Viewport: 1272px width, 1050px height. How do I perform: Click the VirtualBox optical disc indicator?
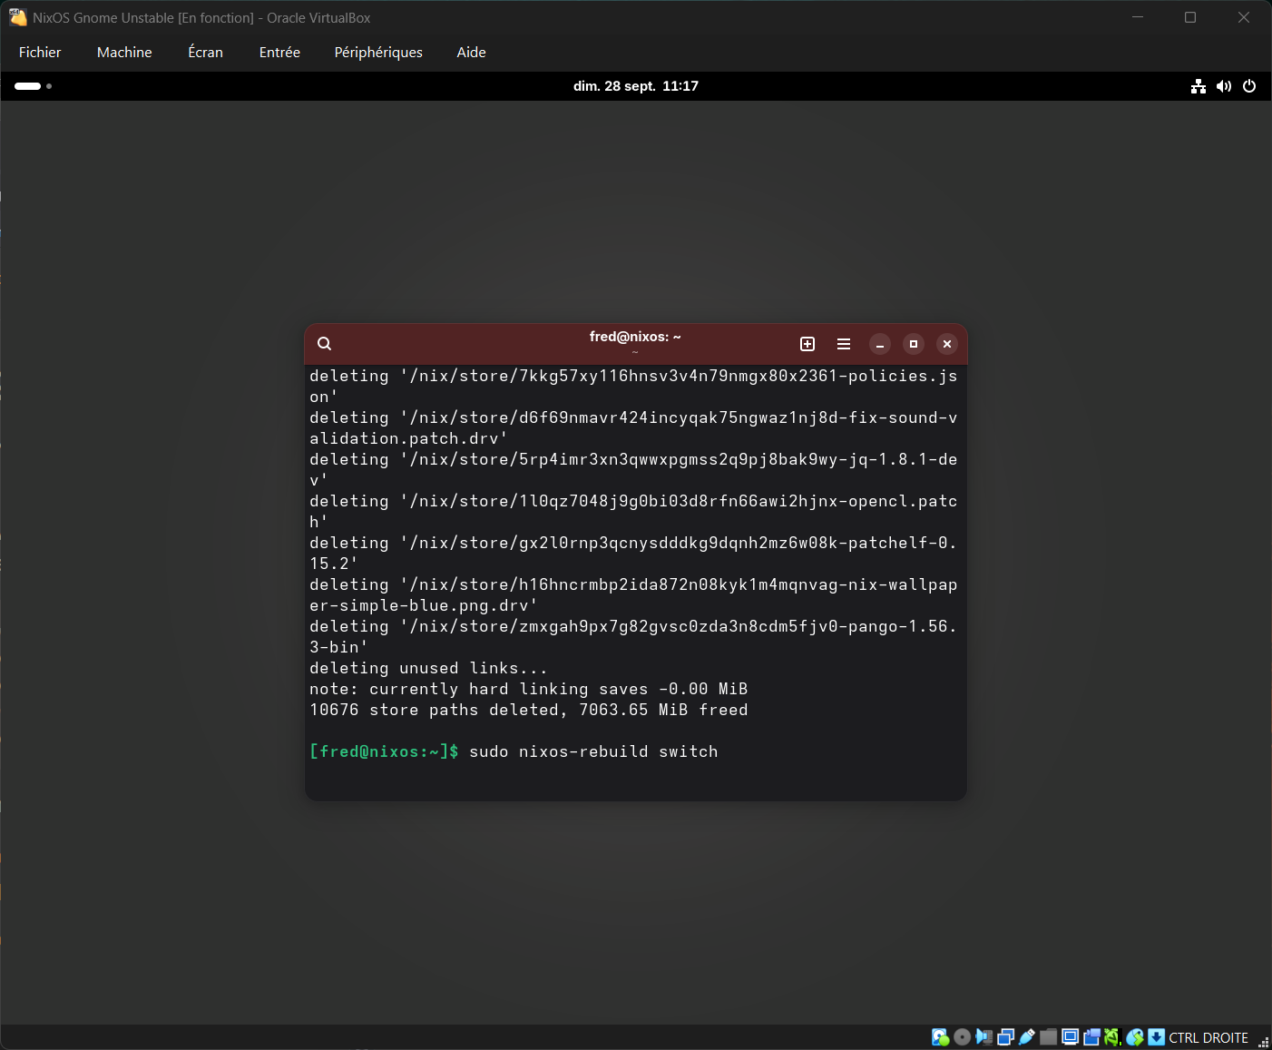[x=962, y=1037]
